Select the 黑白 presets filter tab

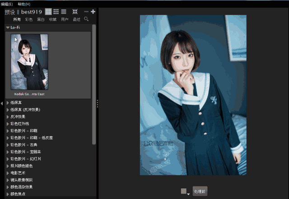41,19
